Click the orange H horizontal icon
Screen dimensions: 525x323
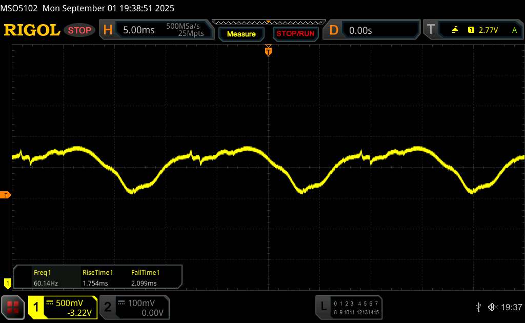pyautogui.click(x=108, y=30)
